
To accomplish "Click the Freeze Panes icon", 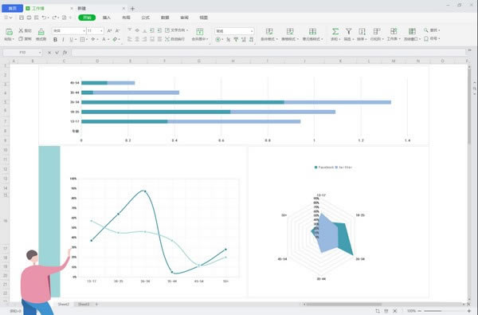I will [412, 31].
